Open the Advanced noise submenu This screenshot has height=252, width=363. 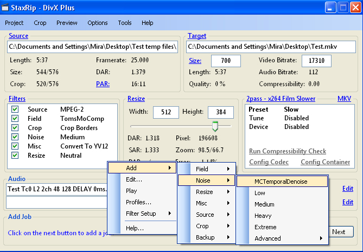282,238
